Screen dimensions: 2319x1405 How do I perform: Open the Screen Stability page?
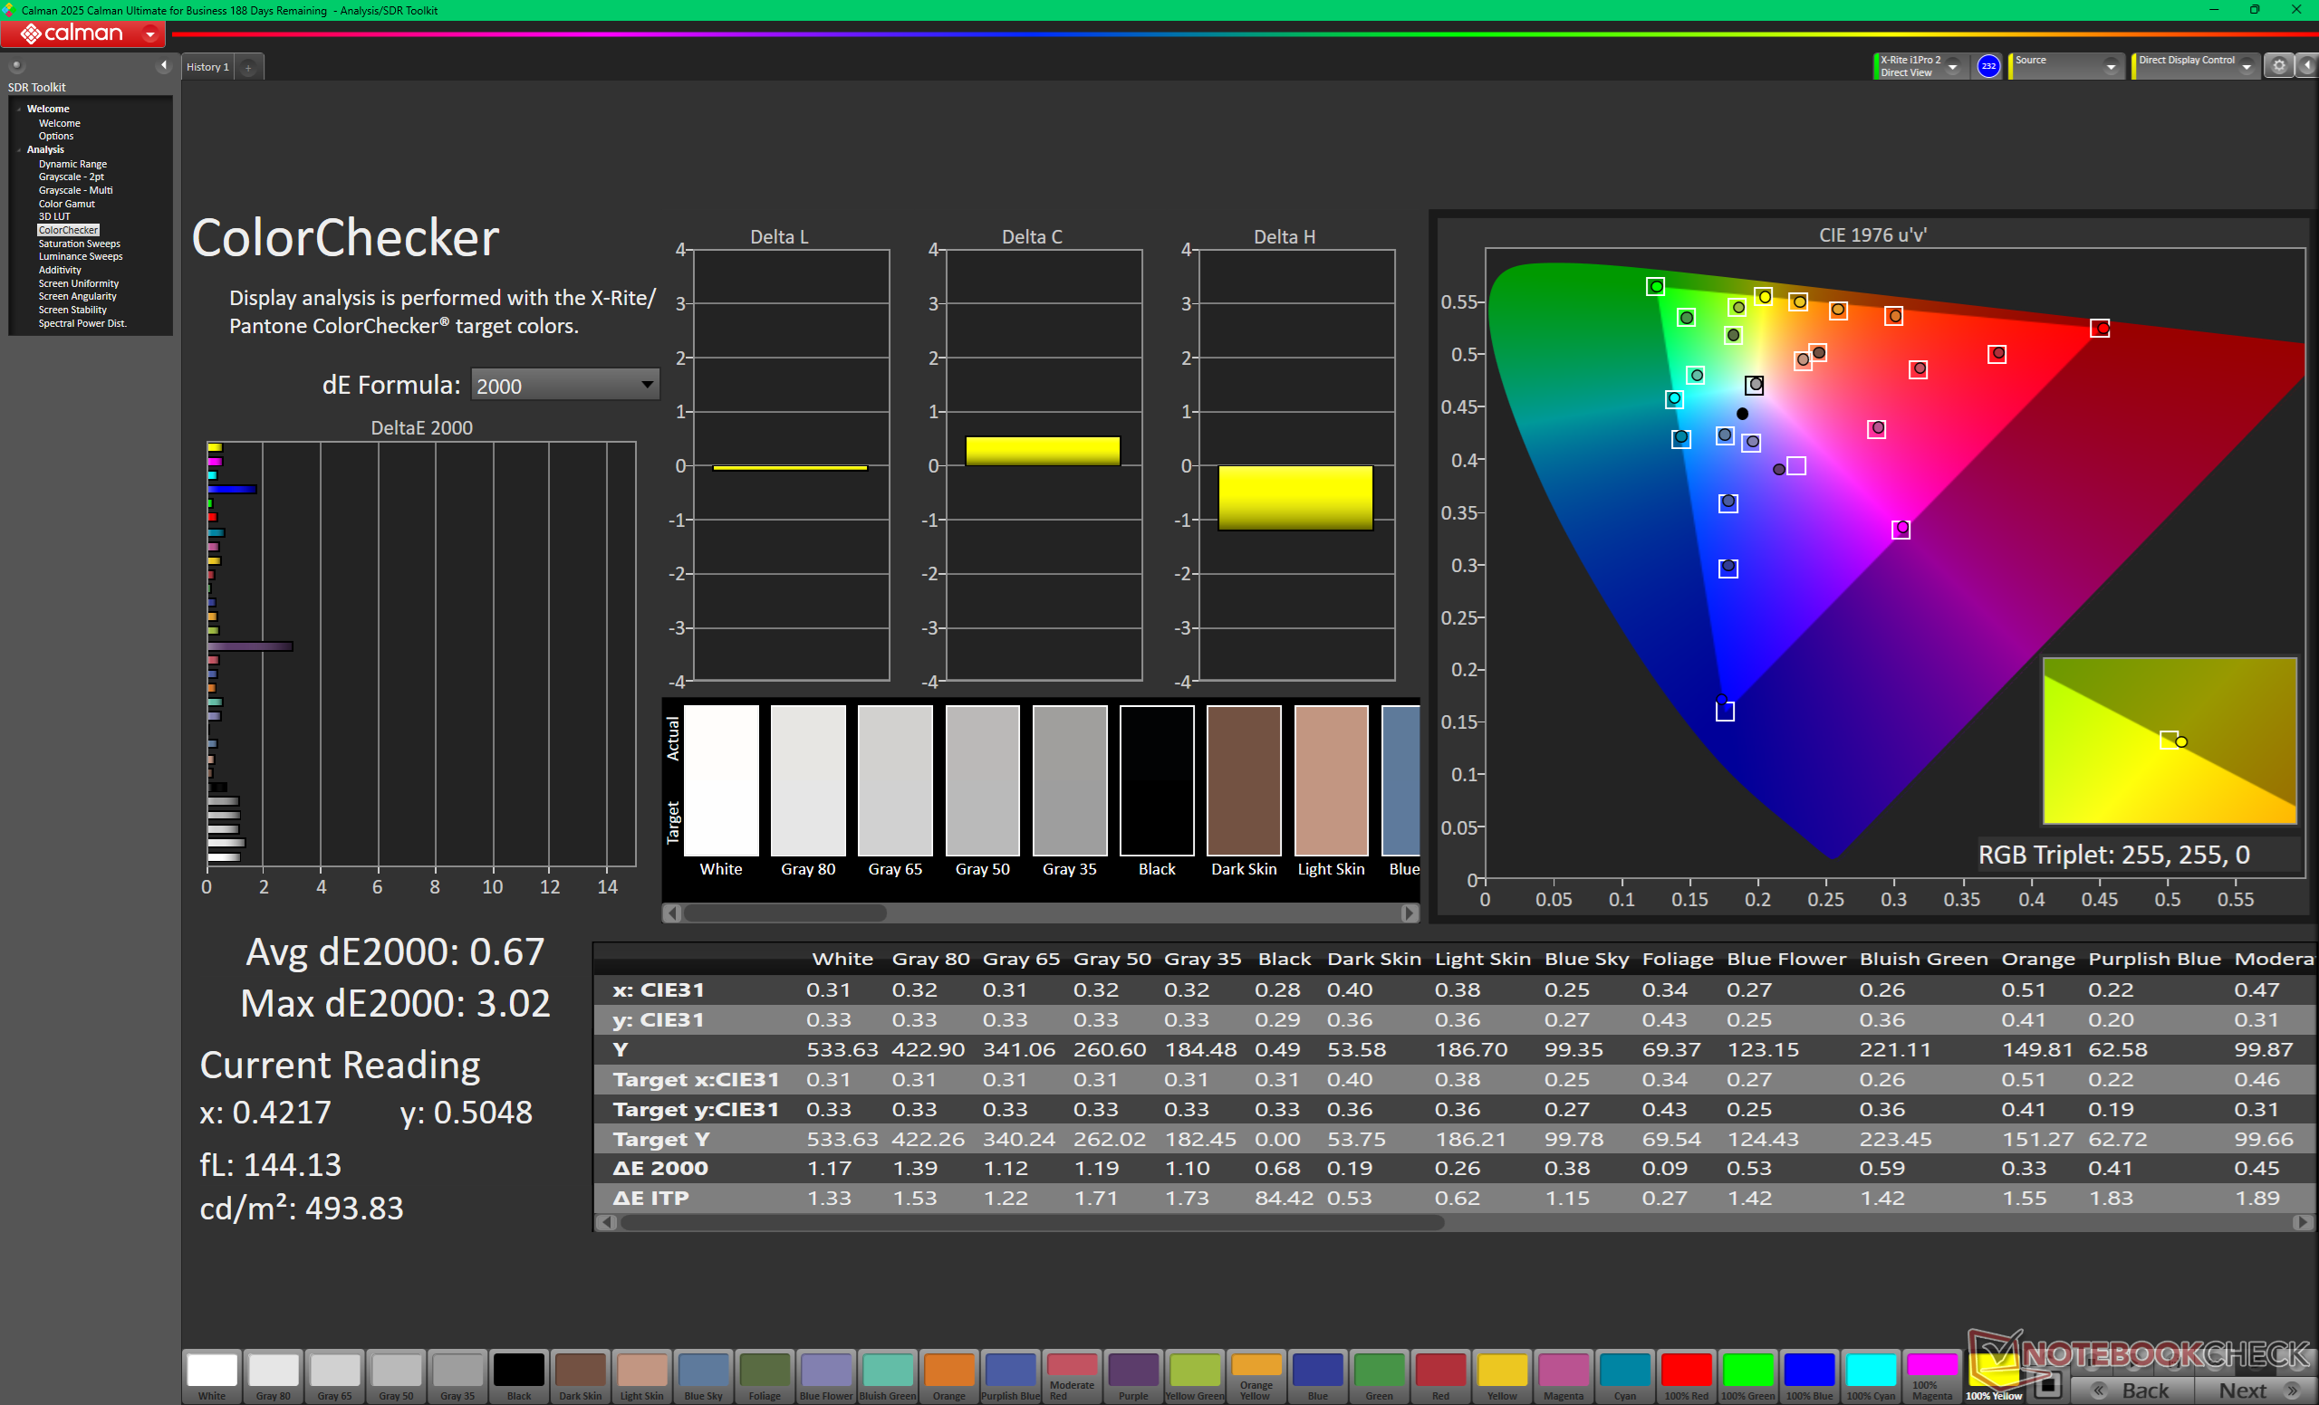coord(72,311)
